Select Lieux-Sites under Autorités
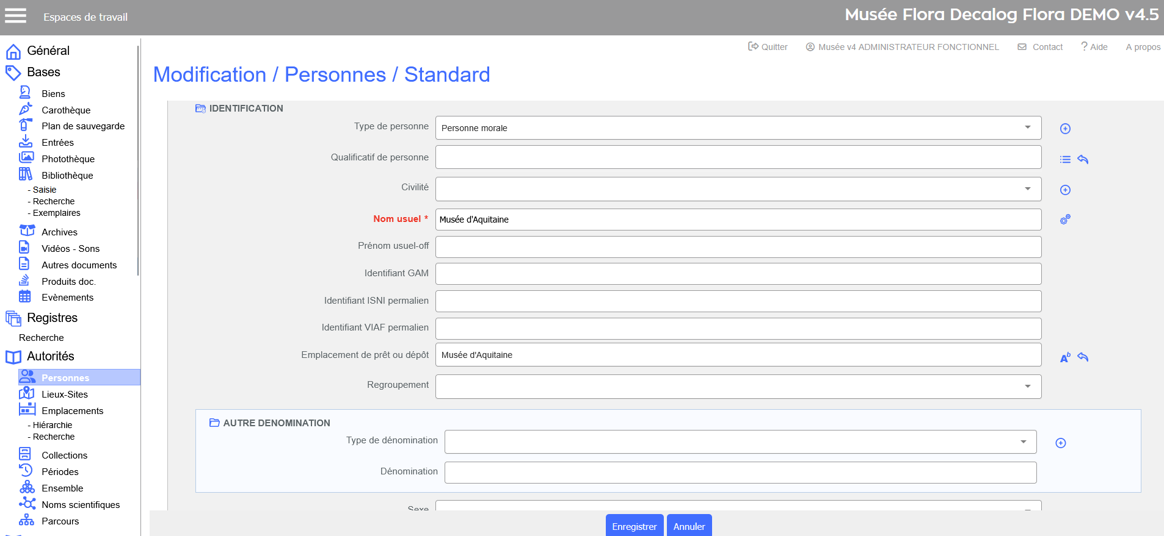The width and height of the screenshot is (1164, 536). [65, 395]
